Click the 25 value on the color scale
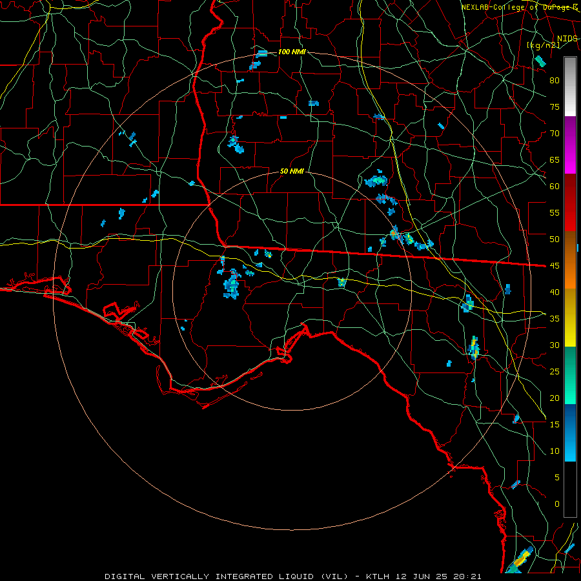The image size is (581, 581). [555, 372]
